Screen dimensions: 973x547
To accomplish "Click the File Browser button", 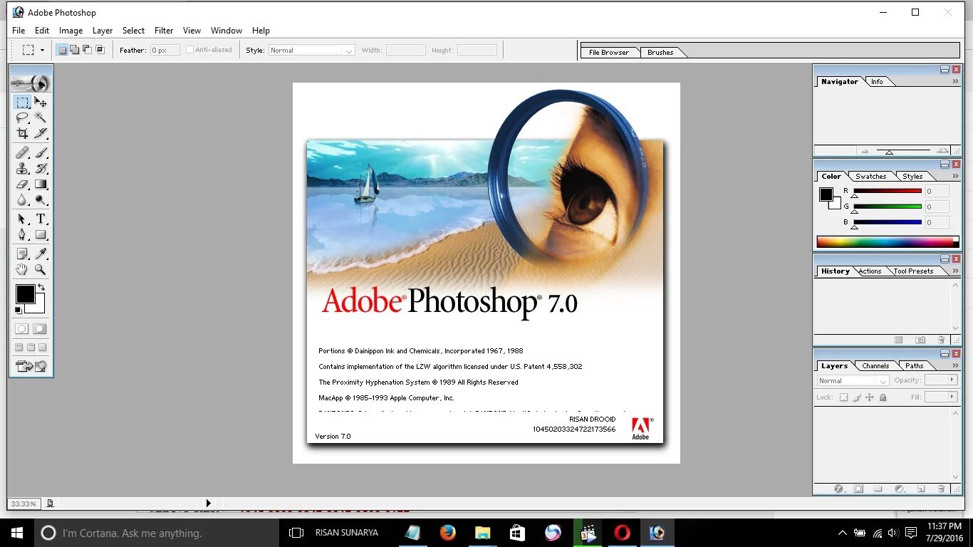I will [x=610, y=51].
